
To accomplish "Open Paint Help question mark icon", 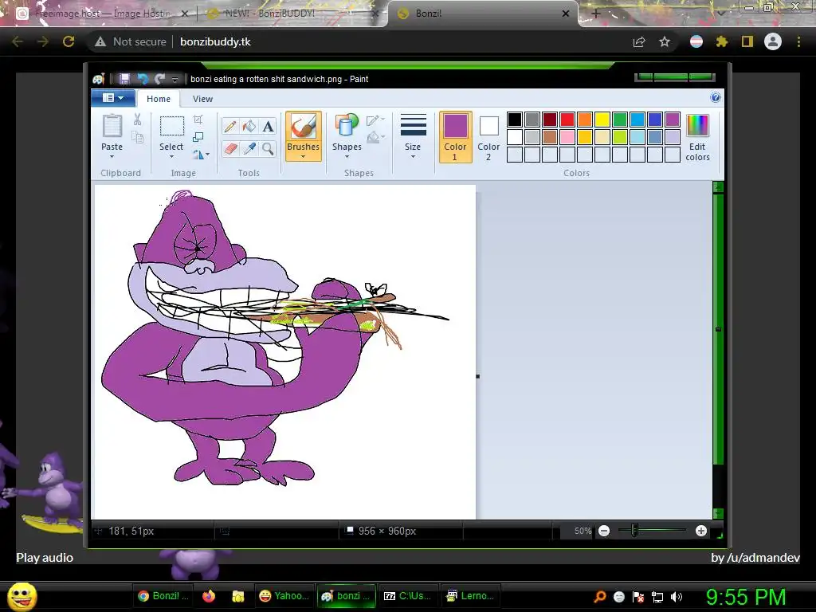I will click(x=716, y=97).
